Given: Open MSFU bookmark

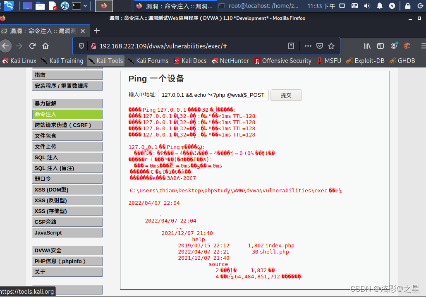Looking at the screenshot, I should [329, 61].
